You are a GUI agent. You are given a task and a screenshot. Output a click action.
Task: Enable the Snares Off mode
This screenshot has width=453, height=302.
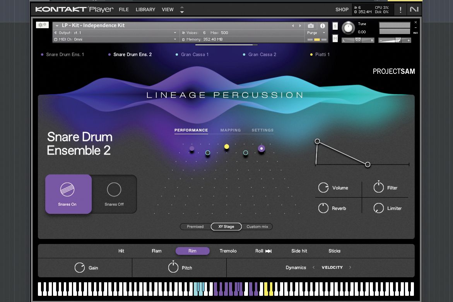(x=114, y=193)
